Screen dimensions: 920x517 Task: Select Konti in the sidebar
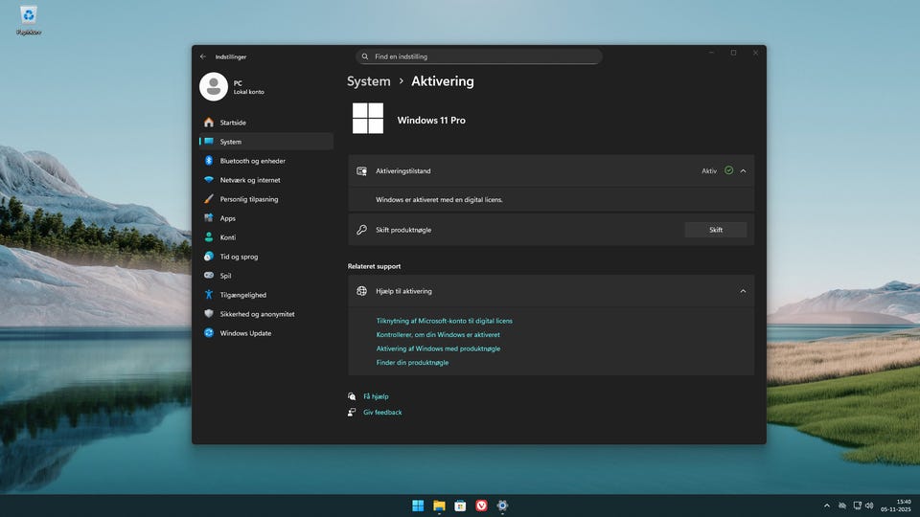click(227, 237)
